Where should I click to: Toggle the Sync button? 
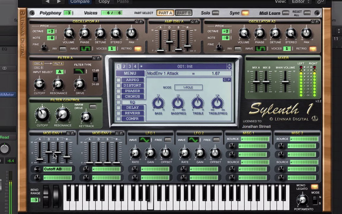pyautogui.click(x=245, y=13)
